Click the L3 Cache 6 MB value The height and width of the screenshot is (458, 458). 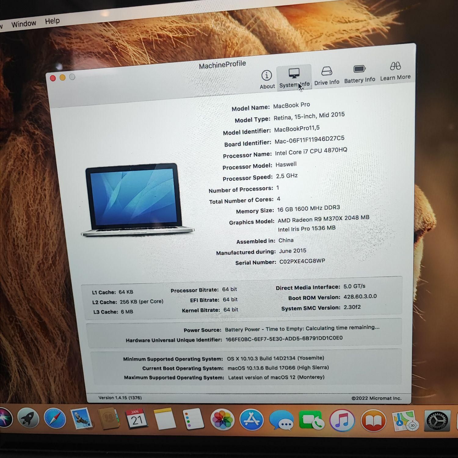pyautogui.click(x=127, y=312)
